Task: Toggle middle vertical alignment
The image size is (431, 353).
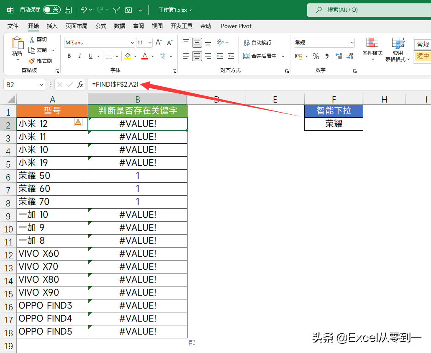Action: (x=197, y=43)
